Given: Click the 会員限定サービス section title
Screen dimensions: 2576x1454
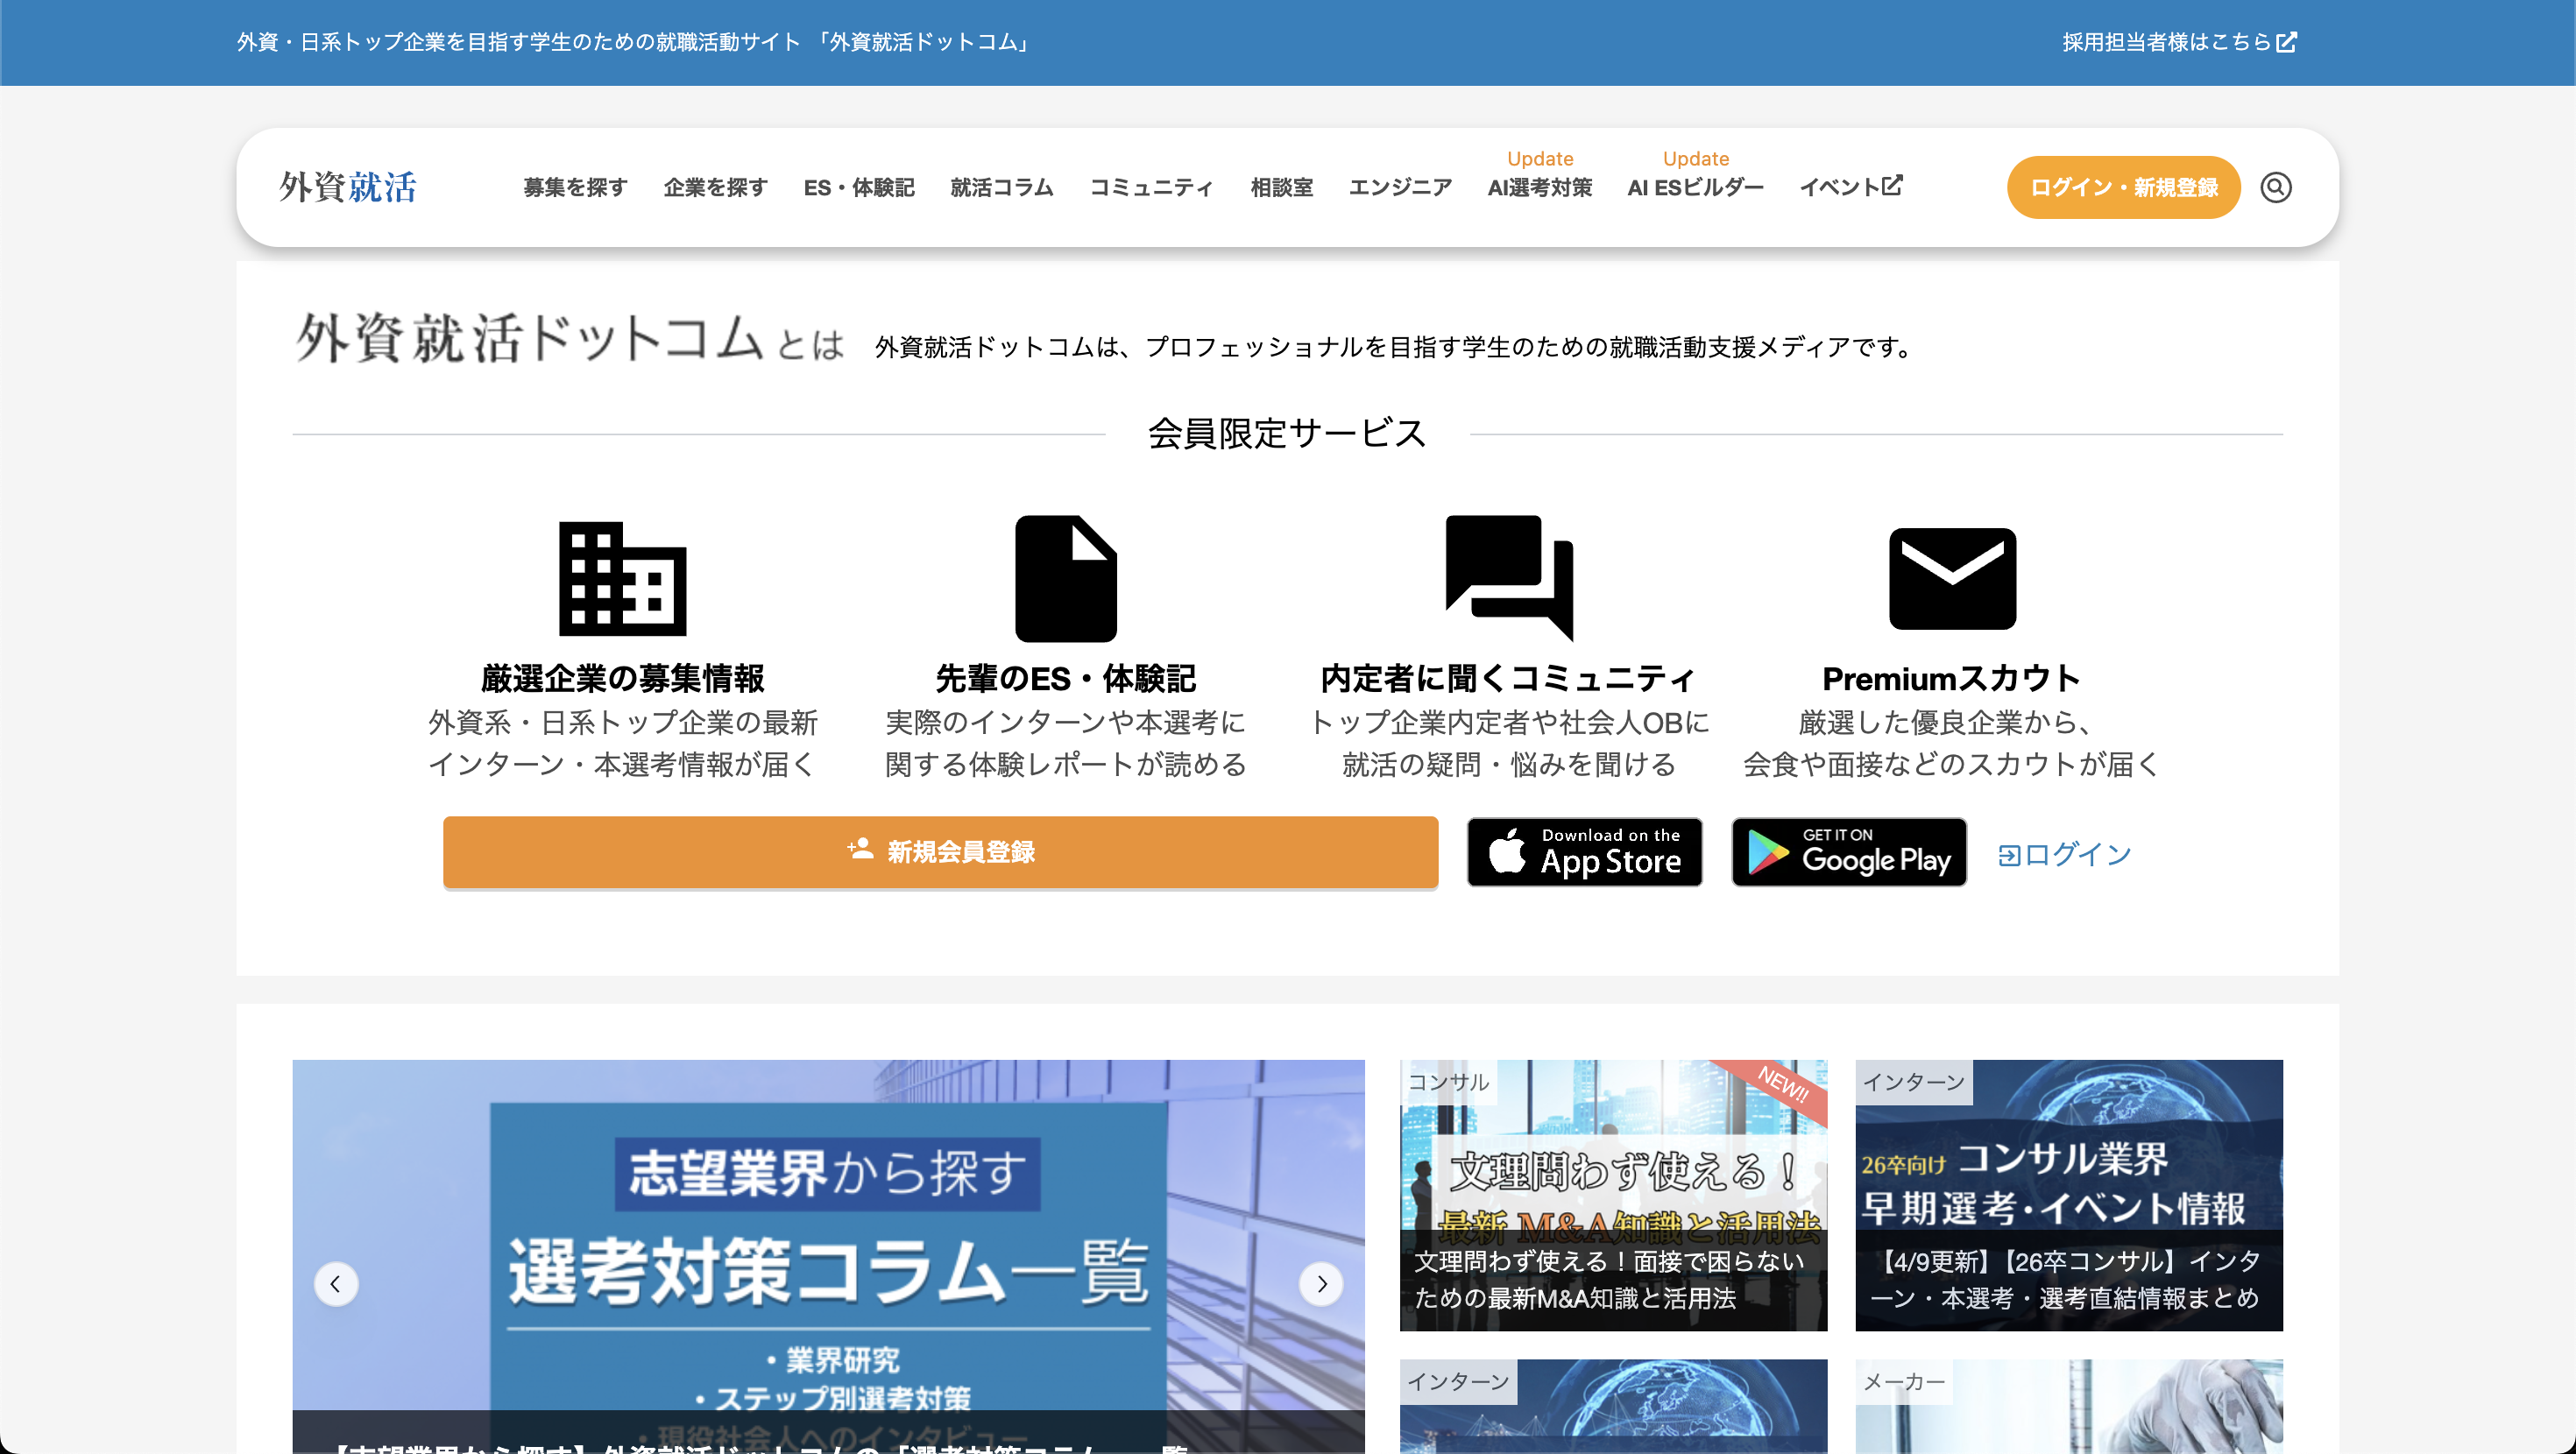Looking at the screenshot, I should [1287, 433].
